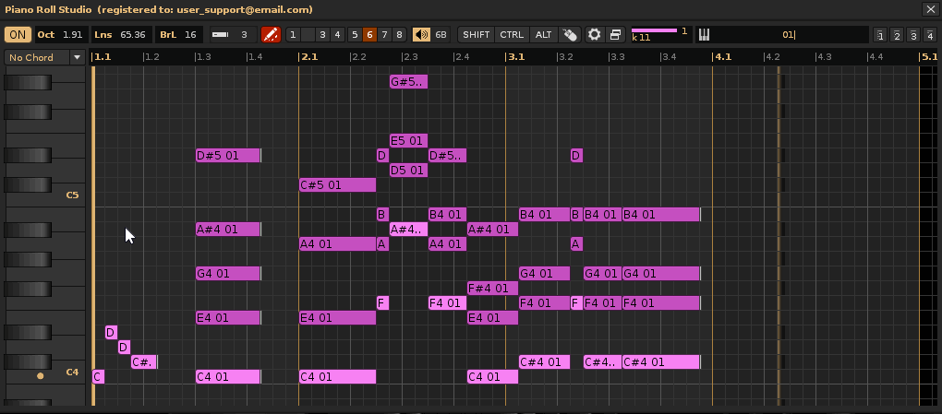This screenshot has height=414, width=942.
Task: Click the note length bar icon
Action: (221, 35)
